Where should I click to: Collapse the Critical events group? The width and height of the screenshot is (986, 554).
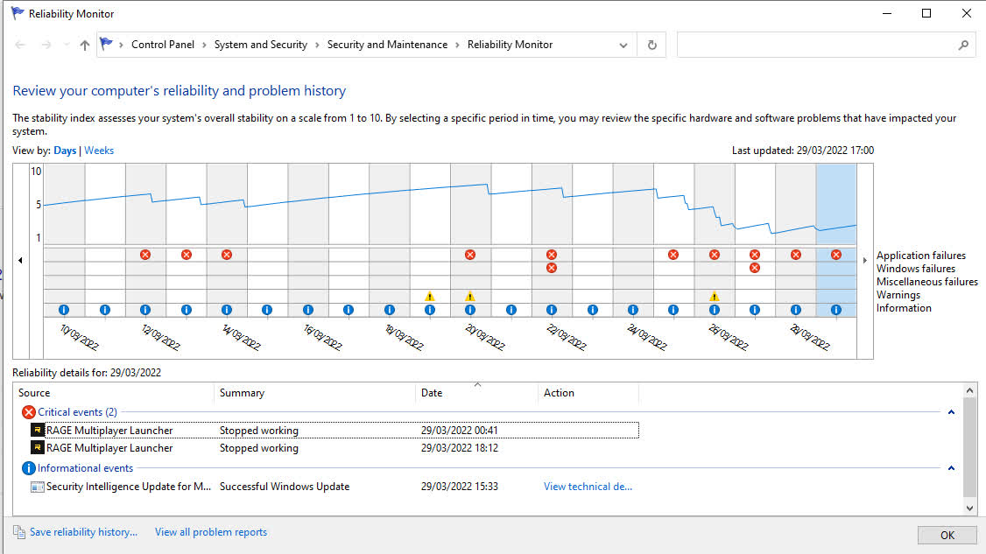(952, 412)
